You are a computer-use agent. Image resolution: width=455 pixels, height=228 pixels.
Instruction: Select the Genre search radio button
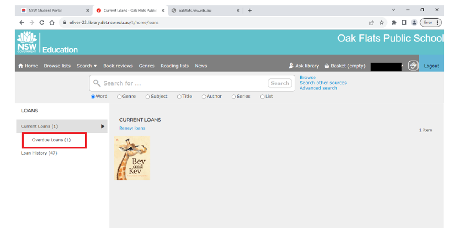click(119, 97)
